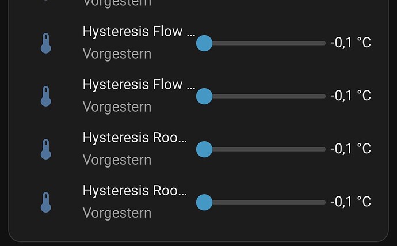Open second Hysteresis Flow entity name
The width and height of the screenshot is (397, 246).
point(139,85)
